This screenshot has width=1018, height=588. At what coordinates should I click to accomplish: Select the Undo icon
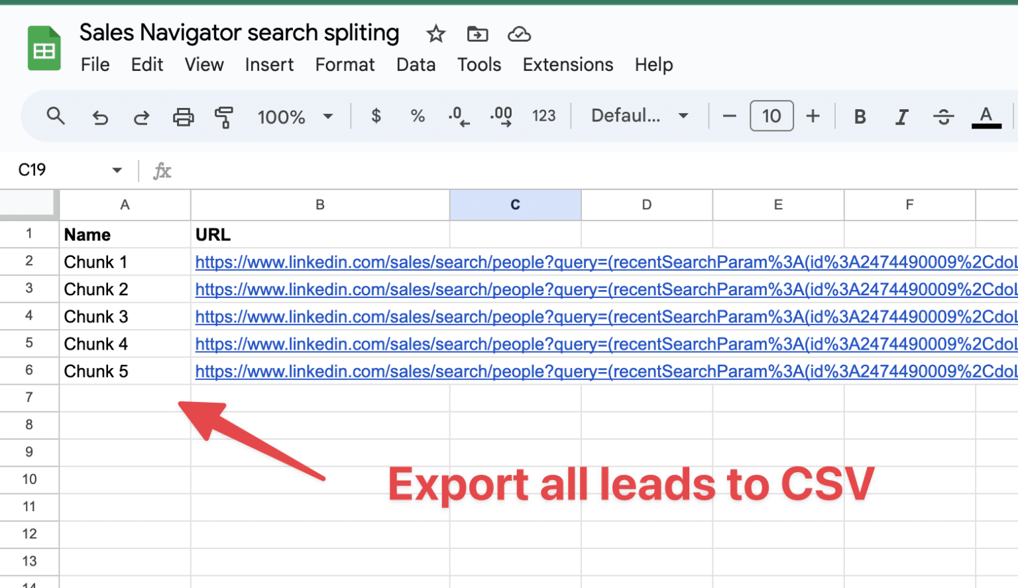(x=99, y=117)
